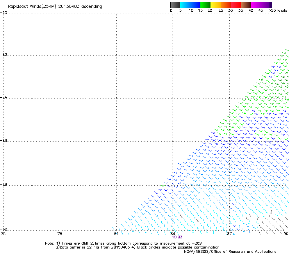The image size is (289, 254).
Task: Select the cyan-blue 5-15 knots color band
Action: pos(190,5)
